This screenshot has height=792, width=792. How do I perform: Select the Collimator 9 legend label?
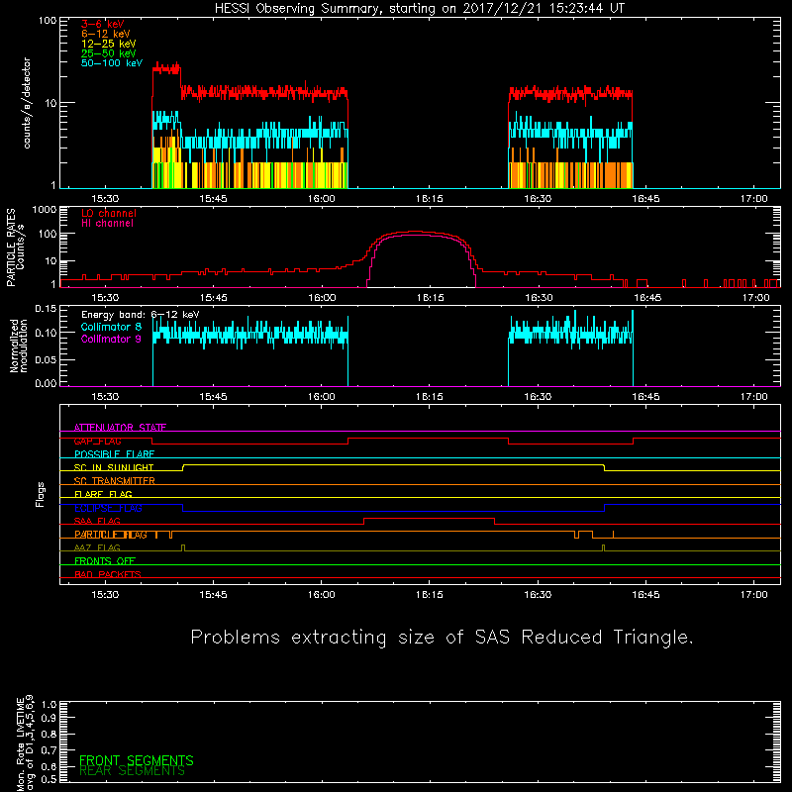[x=111, y=339]
